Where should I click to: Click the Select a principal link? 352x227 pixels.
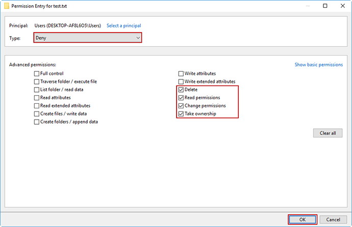tap(123, 26)
